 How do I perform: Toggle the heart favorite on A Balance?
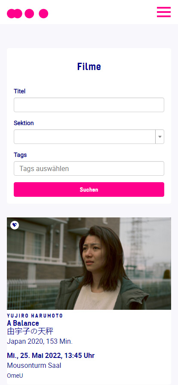[x=15, y=225]
